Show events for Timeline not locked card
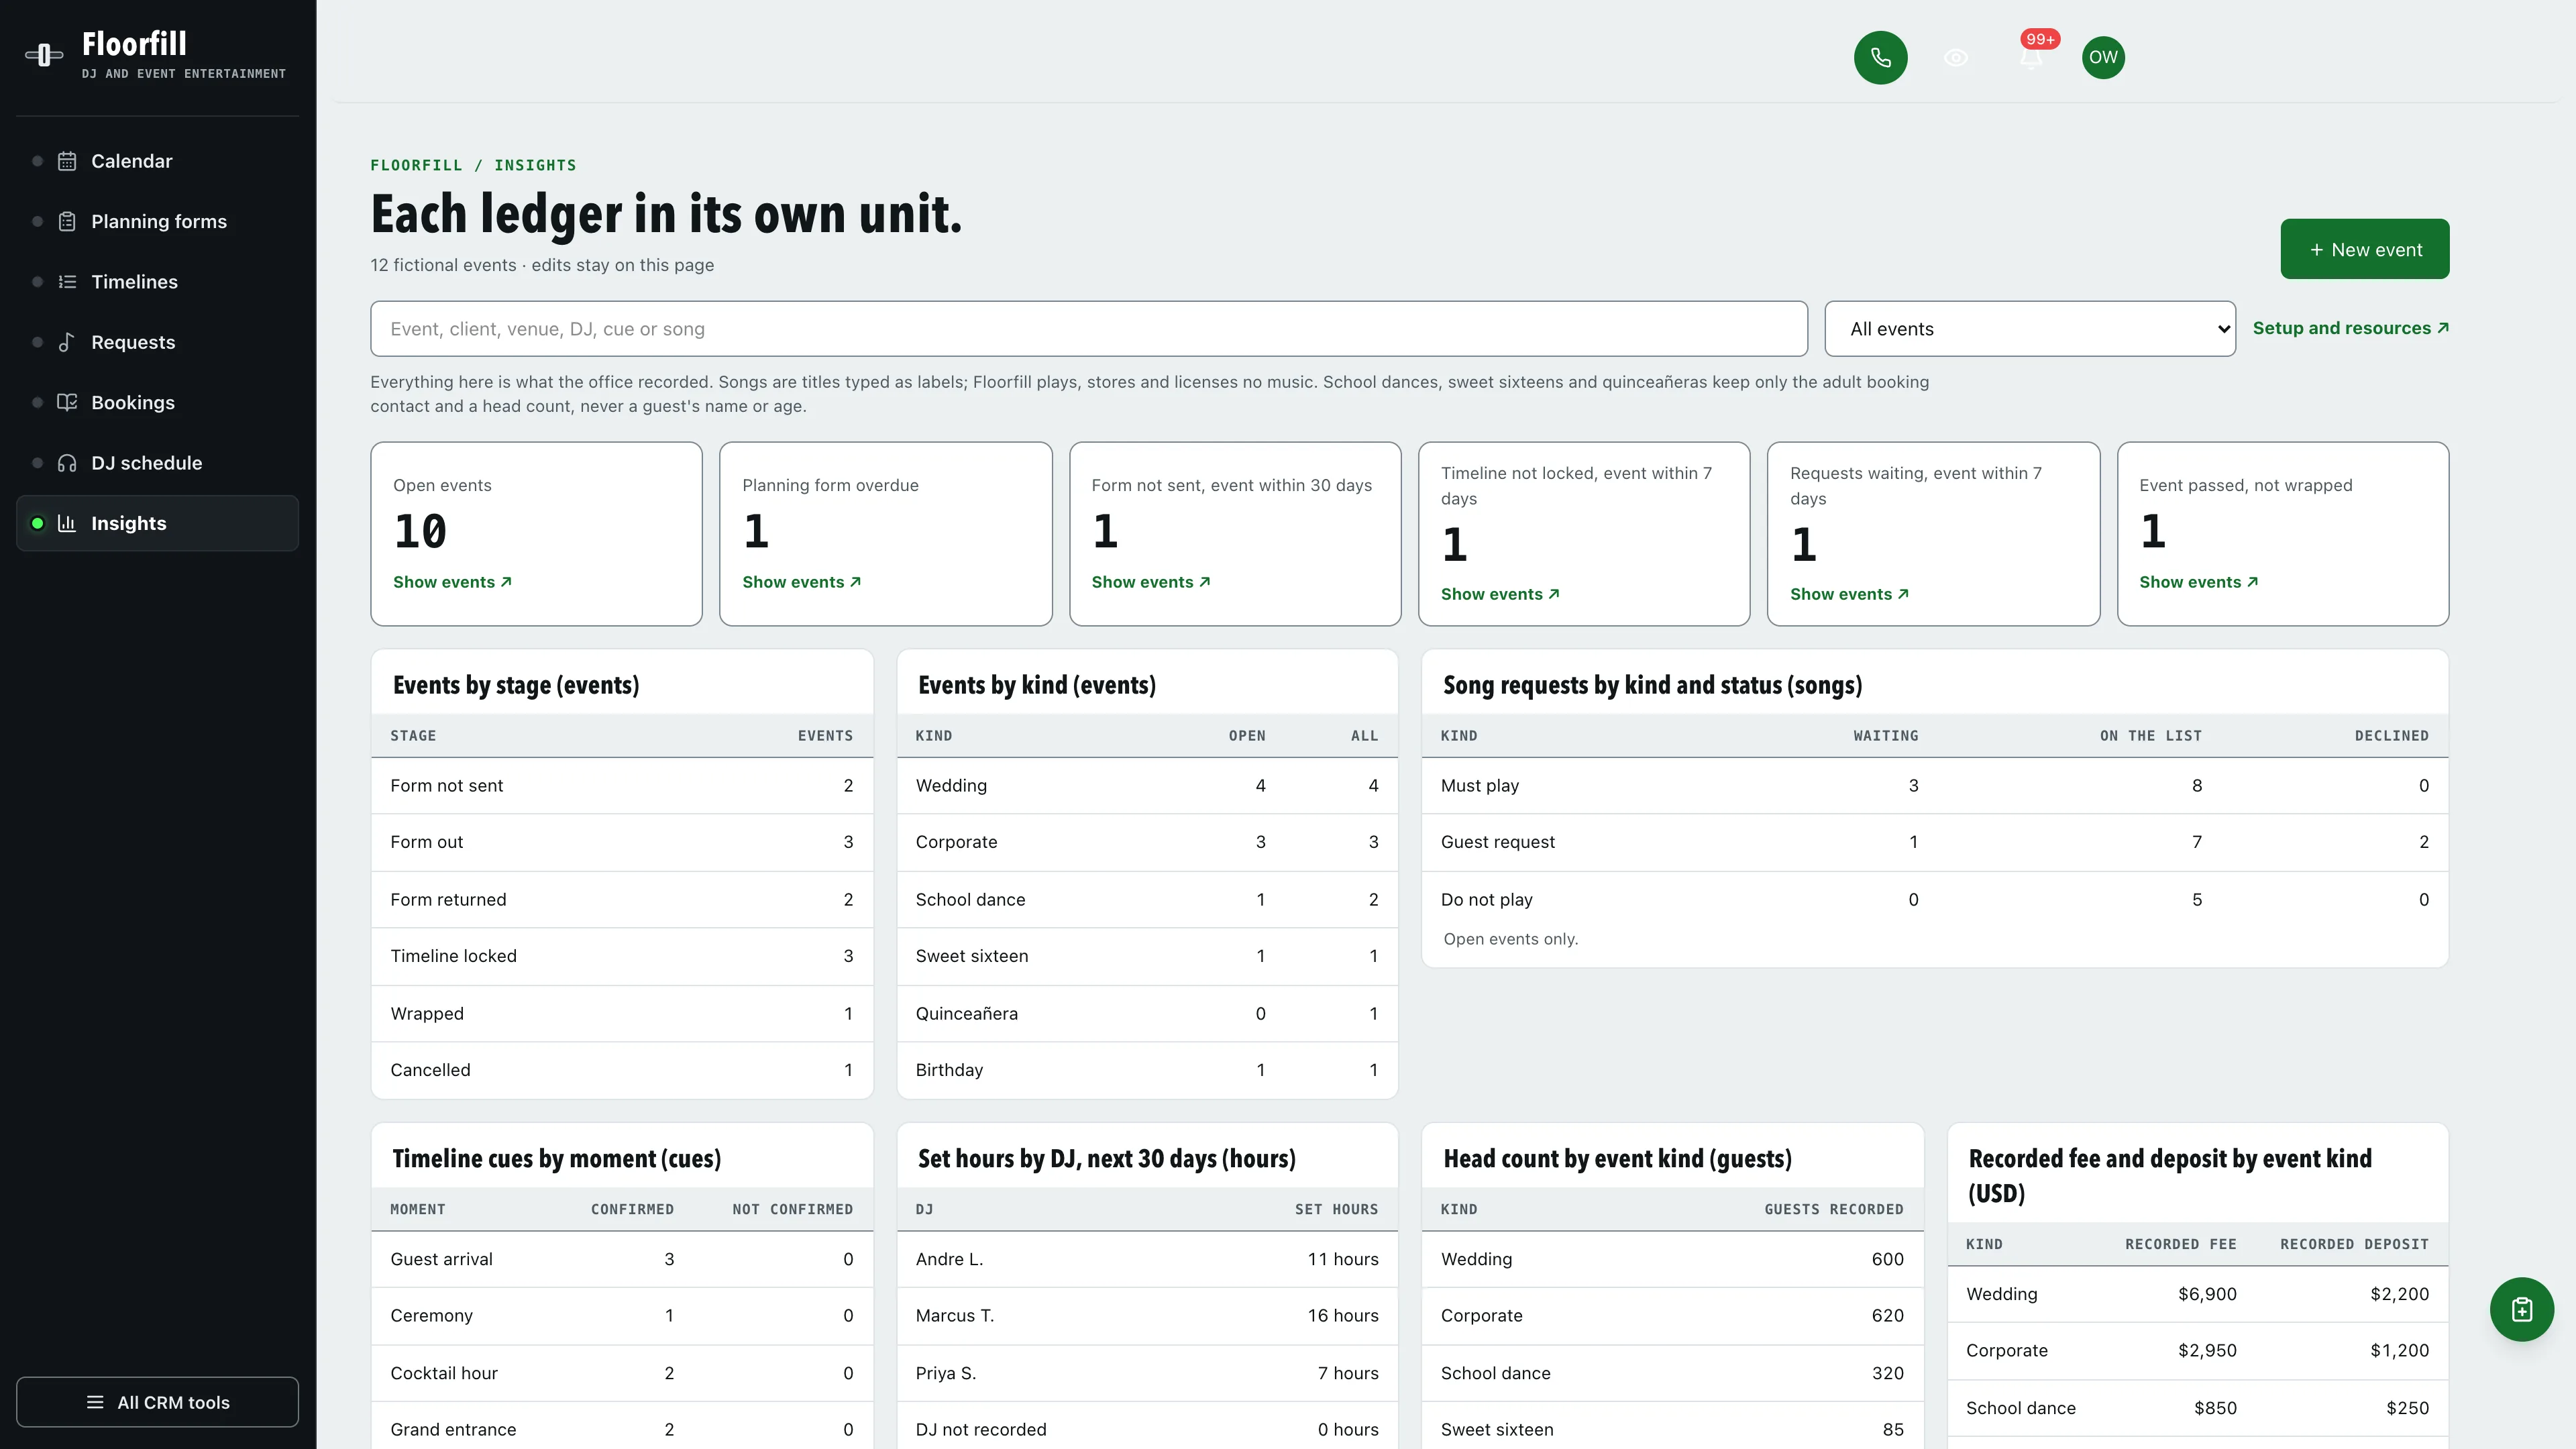 (x=1500, y=594)
